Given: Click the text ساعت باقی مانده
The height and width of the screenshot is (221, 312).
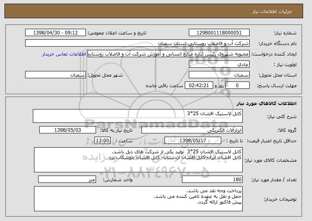Looking at the screenshot, I should click(x=165, y=86).
